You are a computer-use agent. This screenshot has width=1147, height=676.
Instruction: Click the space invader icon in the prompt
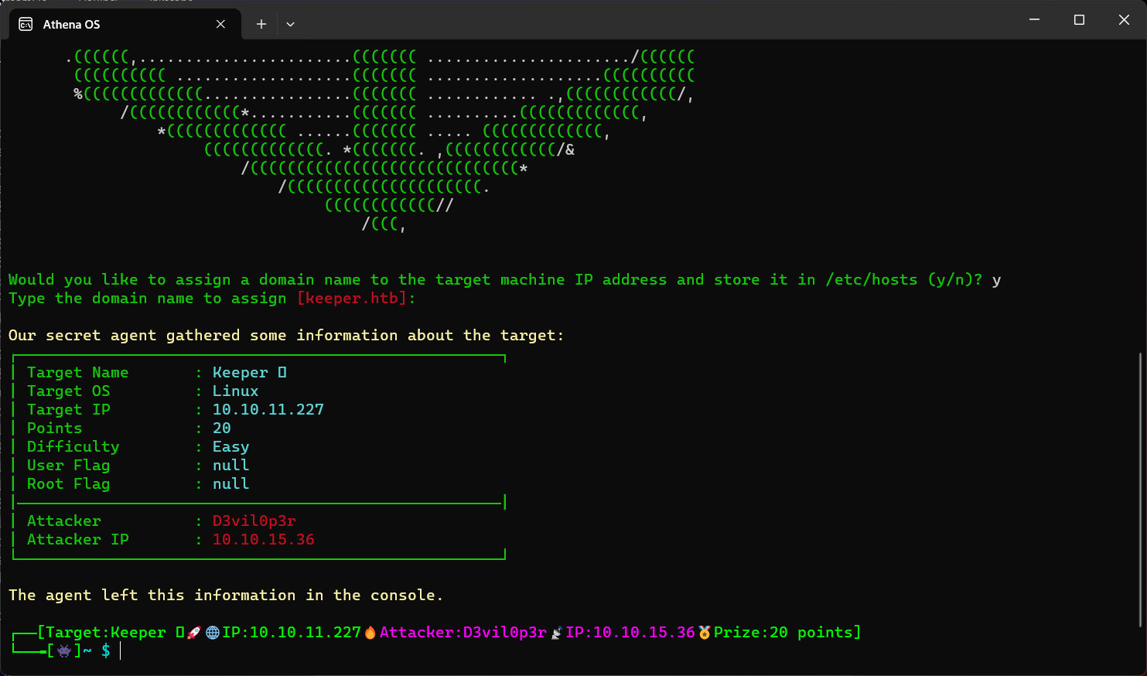66,652
